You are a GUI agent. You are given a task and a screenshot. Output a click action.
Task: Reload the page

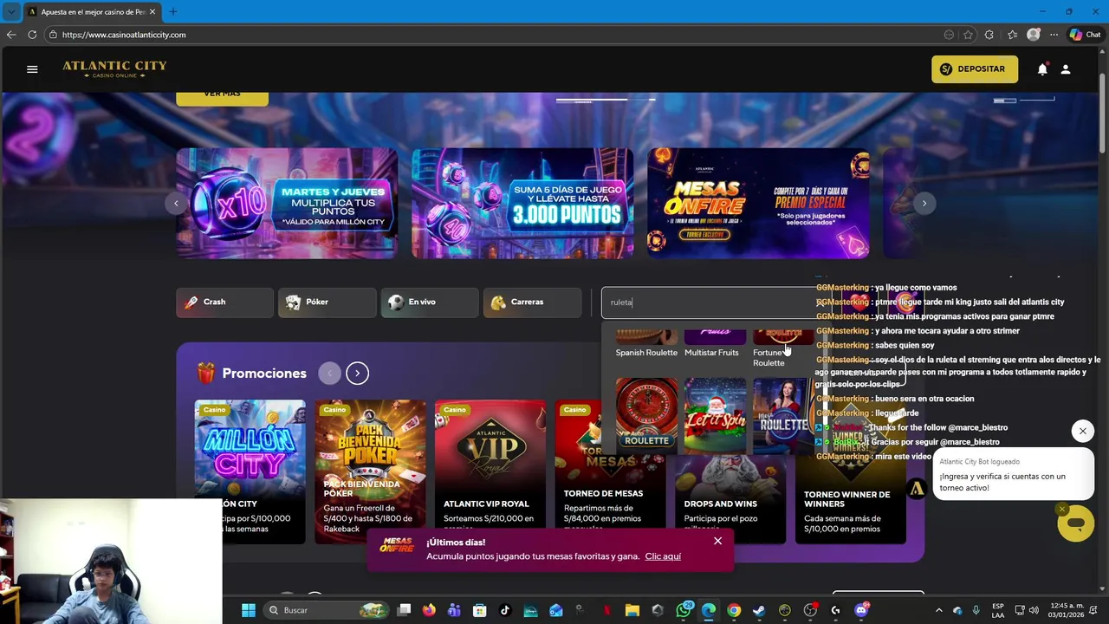[32, 35]
